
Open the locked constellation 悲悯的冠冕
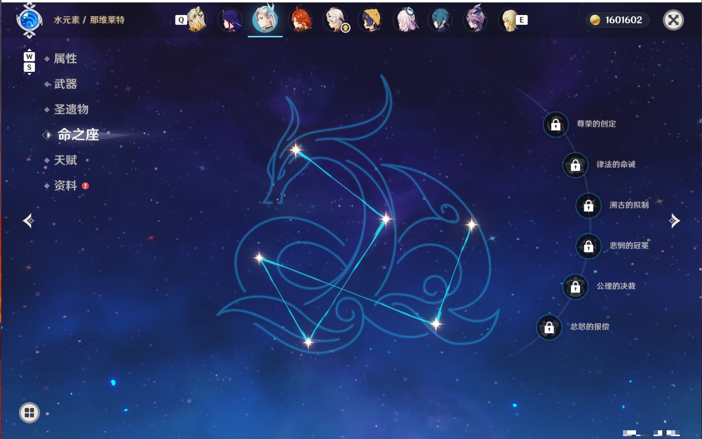point(589,246)
